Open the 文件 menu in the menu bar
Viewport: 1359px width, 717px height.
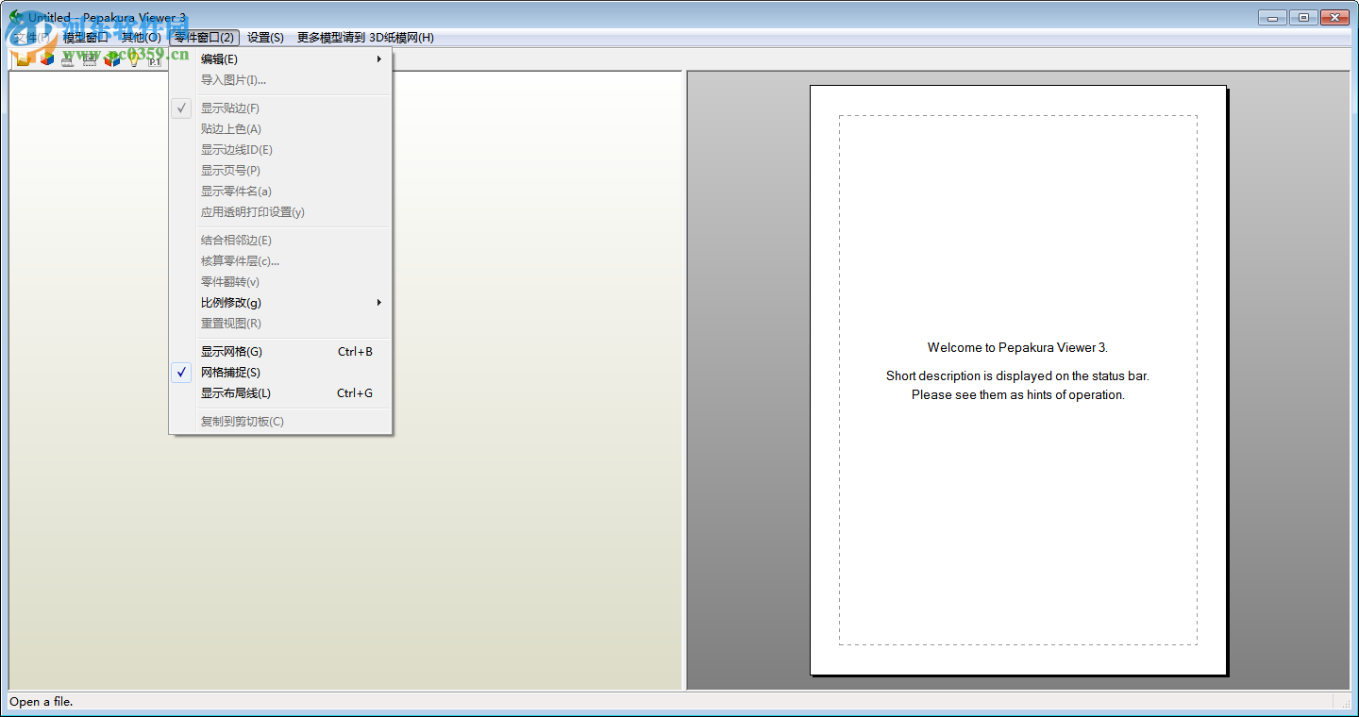(x=31, y=38)
